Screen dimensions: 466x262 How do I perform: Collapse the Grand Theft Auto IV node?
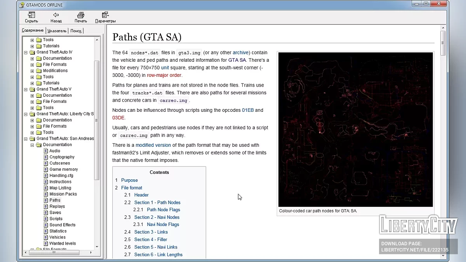[26, 52]
